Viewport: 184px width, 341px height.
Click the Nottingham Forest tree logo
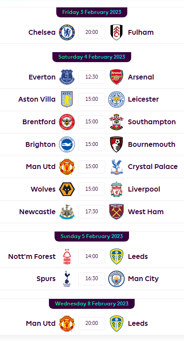click(x=67, y=257)
